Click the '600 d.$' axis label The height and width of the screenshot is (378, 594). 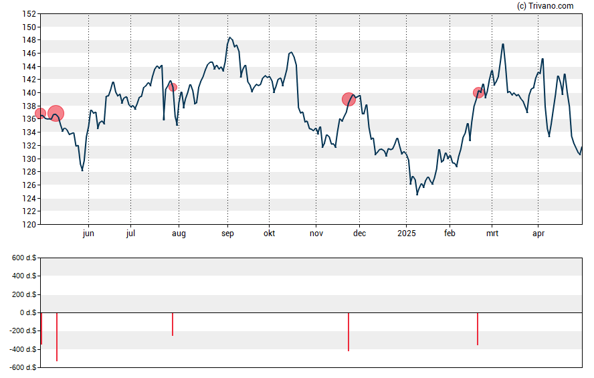[x=24, y=258]
